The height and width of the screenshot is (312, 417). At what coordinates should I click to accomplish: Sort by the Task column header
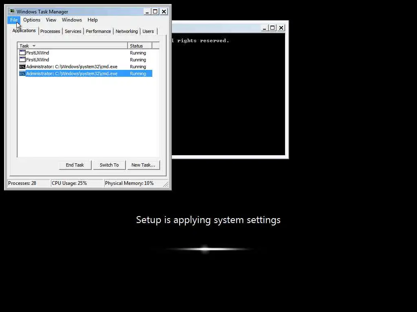click(x=72, y=46)
